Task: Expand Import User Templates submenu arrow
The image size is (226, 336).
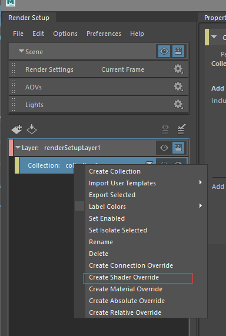Action: 201,182
